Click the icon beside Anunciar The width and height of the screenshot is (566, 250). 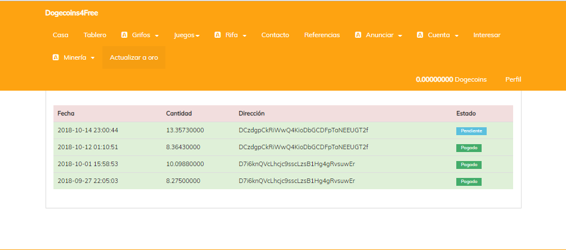tap(358, 35)
